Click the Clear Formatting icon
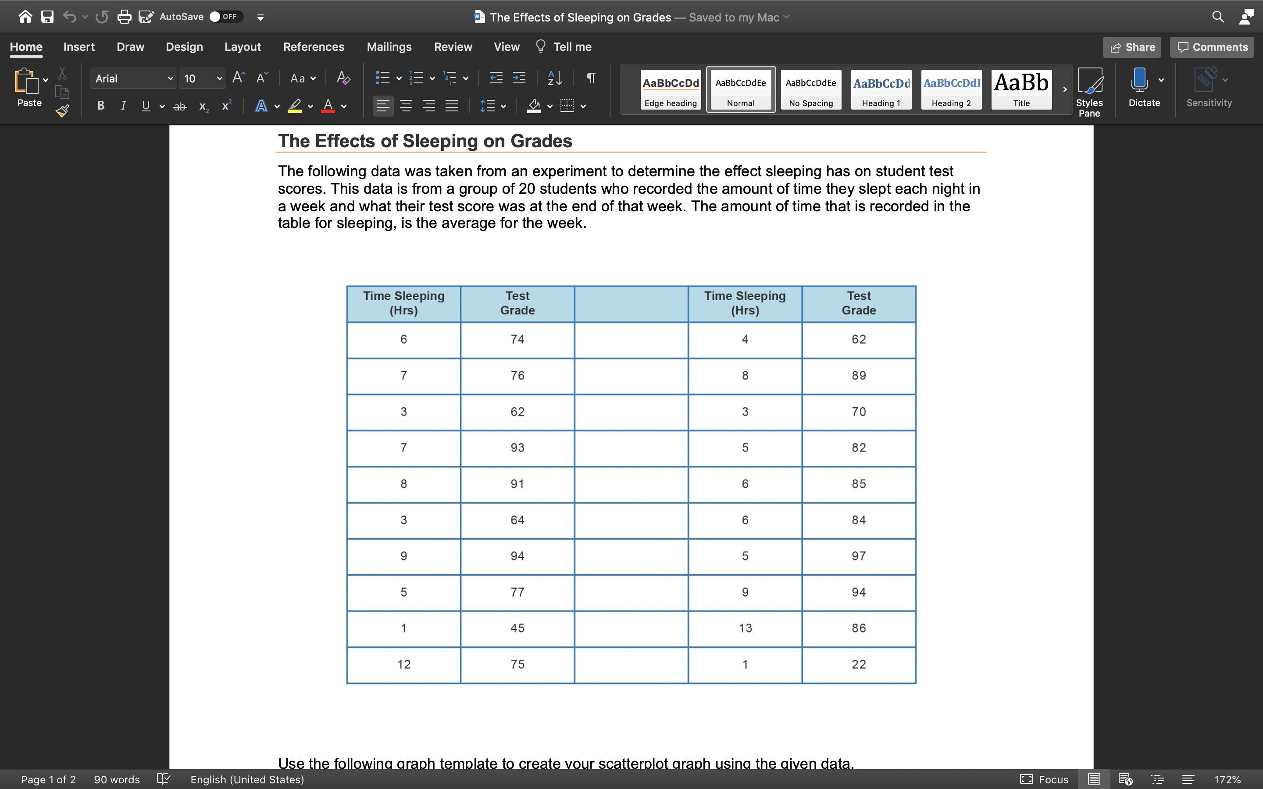 [x=343, y=78]
